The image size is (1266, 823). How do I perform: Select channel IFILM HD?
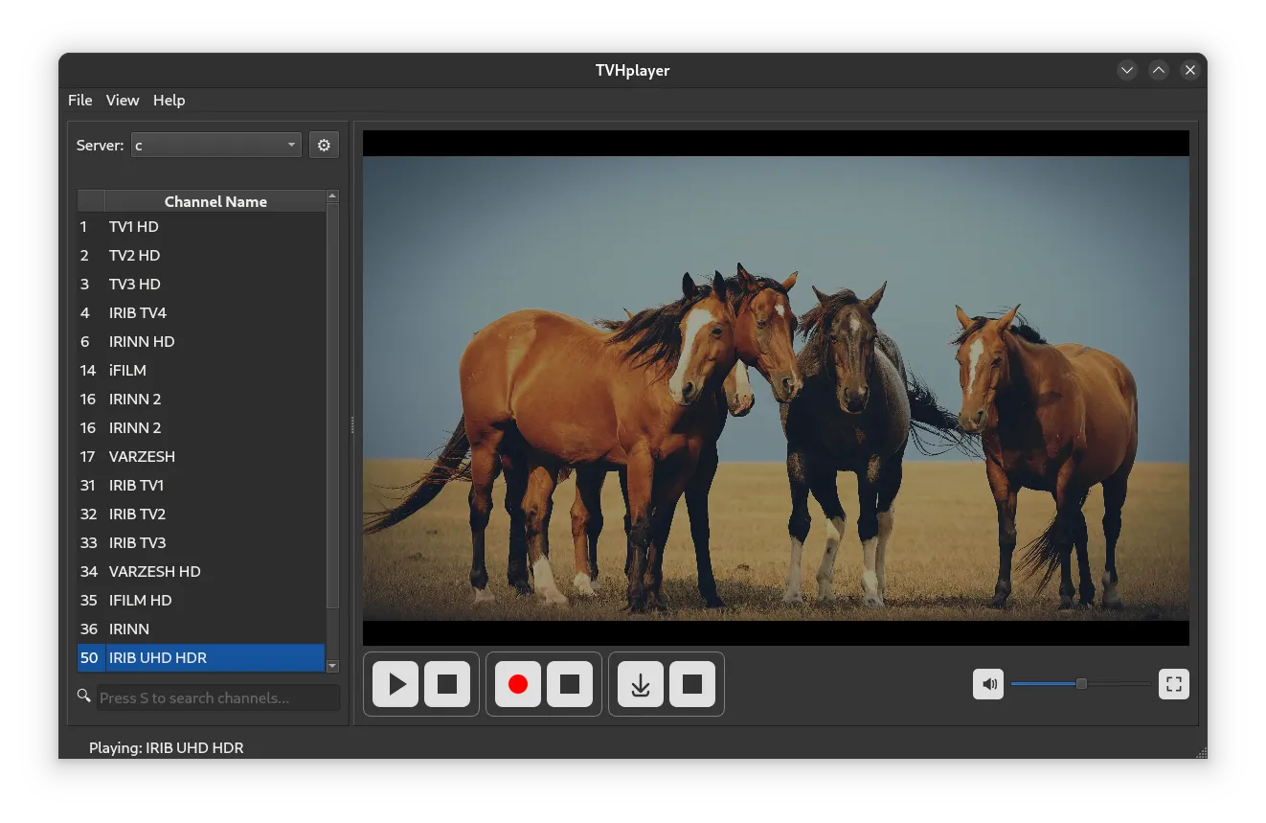click(x=201, y=601)
